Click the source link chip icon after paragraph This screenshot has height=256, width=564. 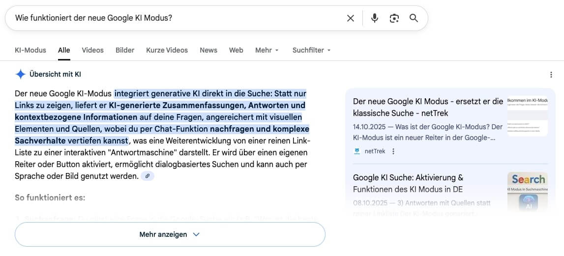coord(148,176)
